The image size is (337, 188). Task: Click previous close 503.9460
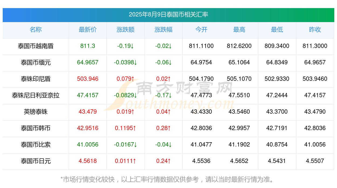coord(315,79)
